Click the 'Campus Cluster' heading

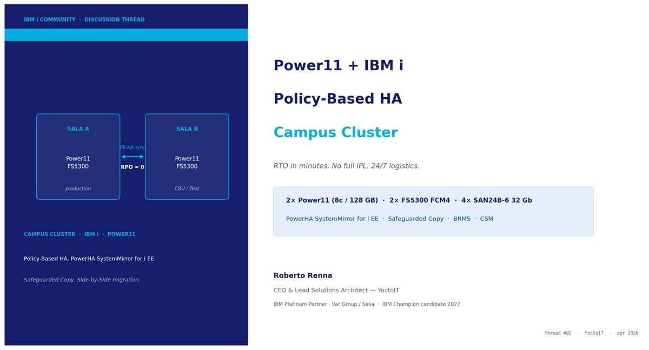pyautogui.click(x=335, y=133)
